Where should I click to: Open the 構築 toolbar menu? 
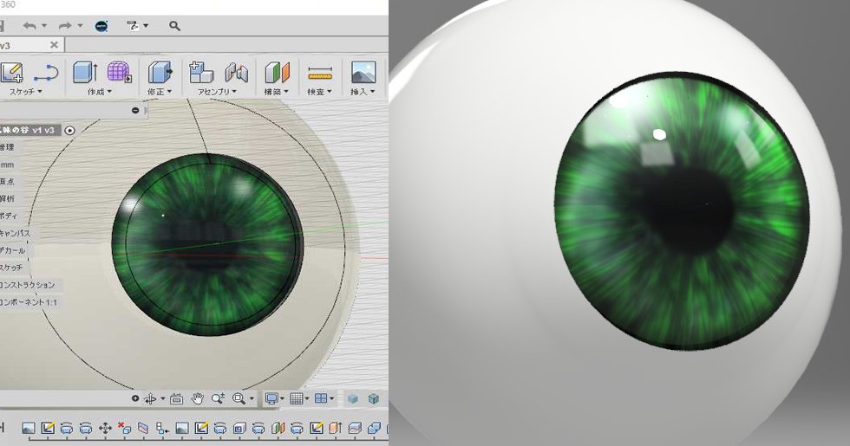pos(277,92)
